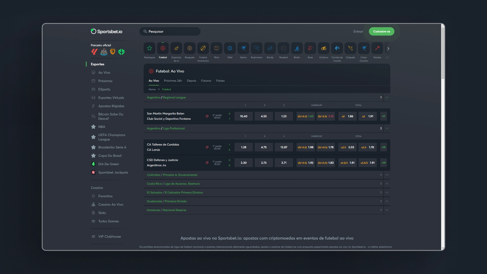Select (0/+0.5) 1.65 handicap odds
Image resolution: width=487 pixels, height=274 pixels.
pyautogui.click(x=306, y=116)
